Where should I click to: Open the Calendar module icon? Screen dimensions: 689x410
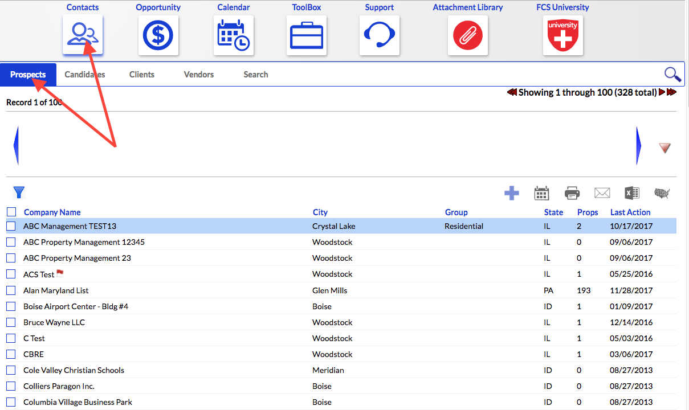234,35
